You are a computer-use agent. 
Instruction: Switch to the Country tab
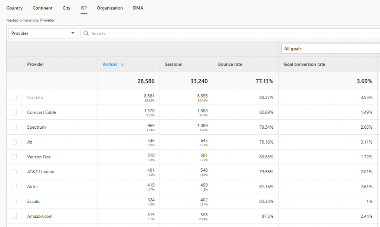[x=14, y=8]
